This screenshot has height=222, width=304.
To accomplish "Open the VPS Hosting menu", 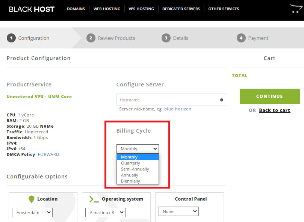I will tap(141, 9).
